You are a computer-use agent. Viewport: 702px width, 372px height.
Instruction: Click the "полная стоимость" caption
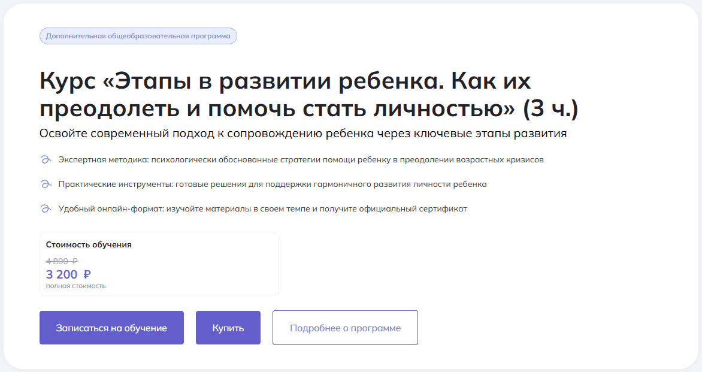75,286
